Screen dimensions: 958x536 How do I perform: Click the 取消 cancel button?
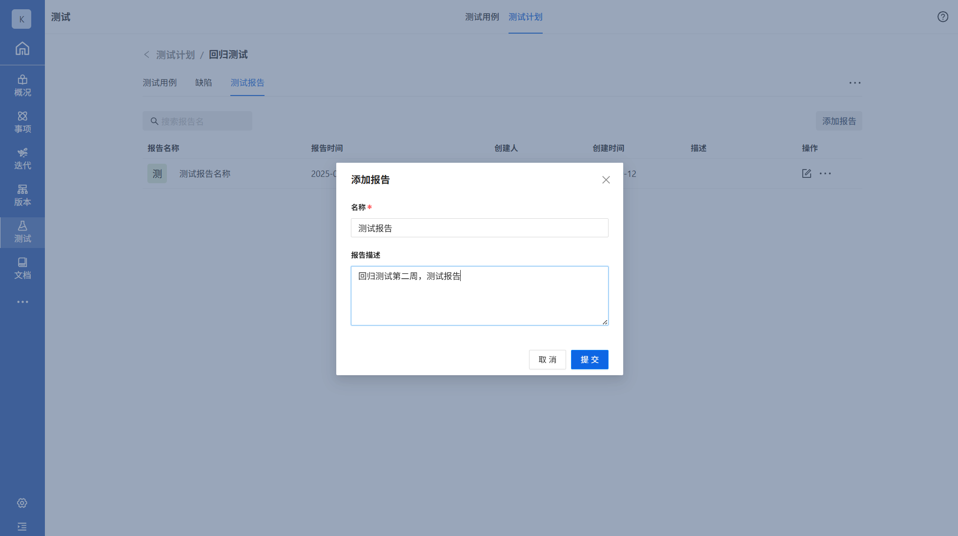(547, 360)
